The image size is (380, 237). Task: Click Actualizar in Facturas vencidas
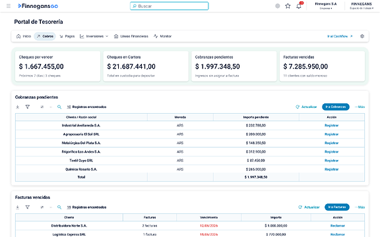click(x=309, y=207)
